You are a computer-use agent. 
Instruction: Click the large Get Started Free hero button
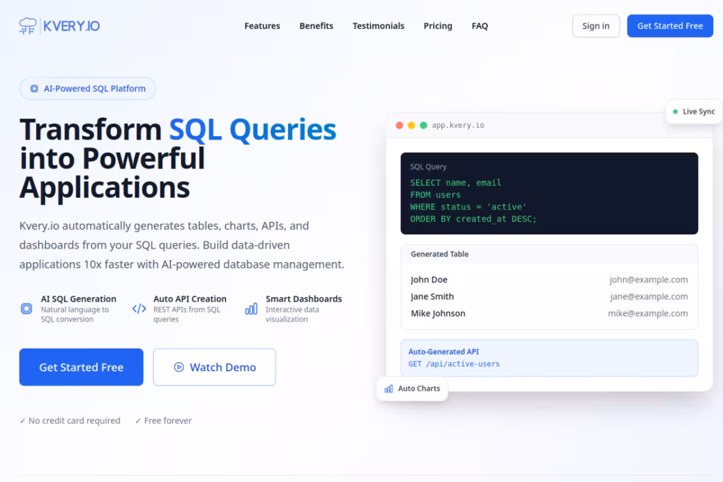pos(81,367)
